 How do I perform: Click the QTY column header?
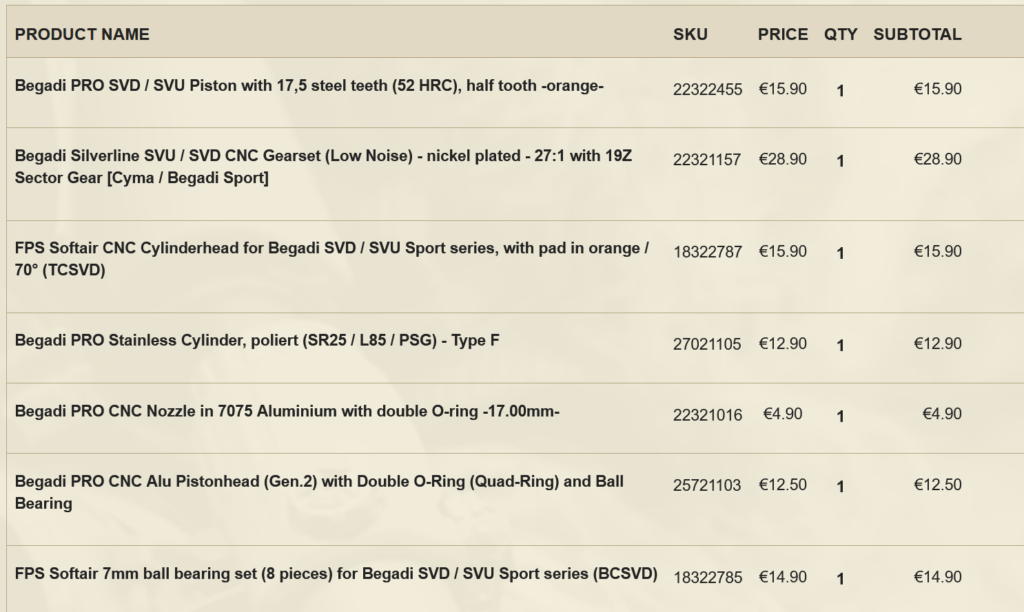pos(841,34)
